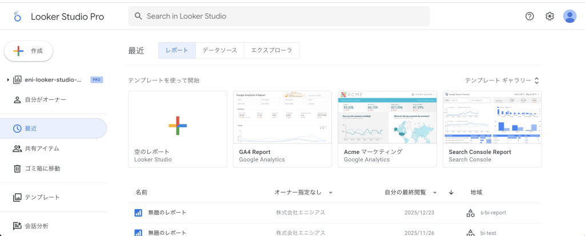Open the Search Console Report template thumbnail

tap(492, 117)
